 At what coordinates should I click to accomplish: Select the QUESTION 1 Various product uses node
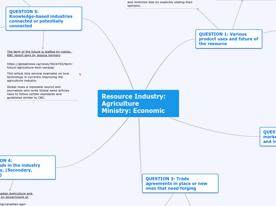pos(229,39)
